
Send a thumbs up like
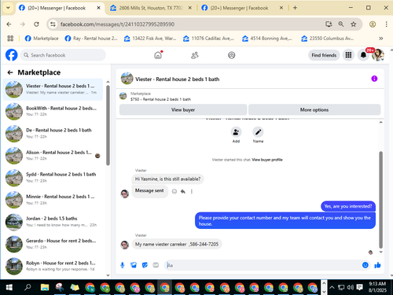(377, 265)
